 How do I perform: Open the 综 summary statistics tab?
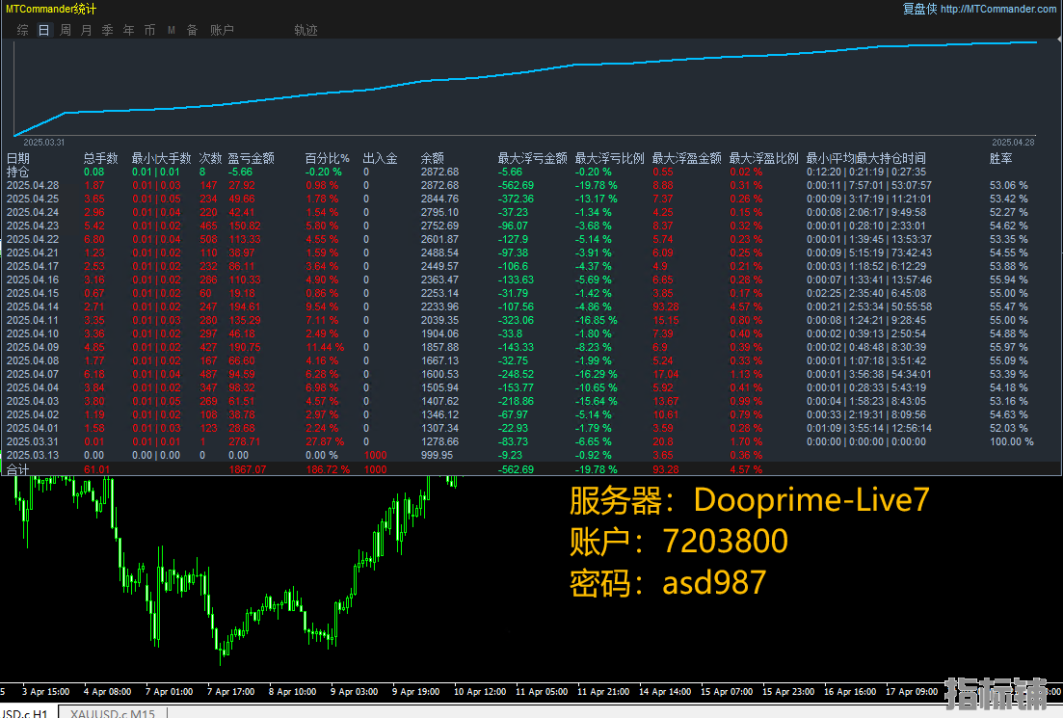tap(22, 30)
